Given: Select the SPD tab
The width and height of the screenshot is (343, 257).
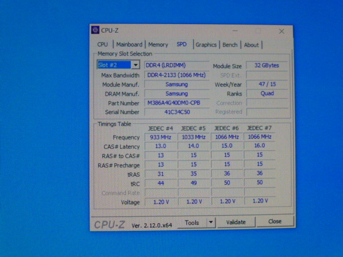Looking at the screenshot, I should [x=181, y=44].
